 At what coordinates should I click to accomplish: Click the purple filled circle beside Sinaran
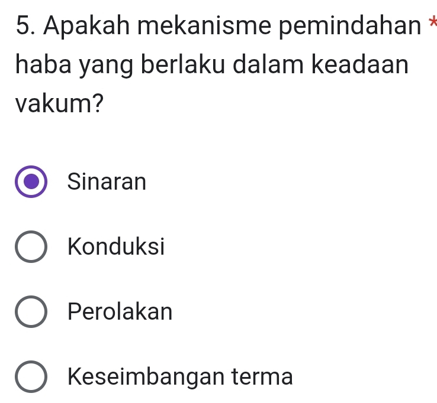31,182
